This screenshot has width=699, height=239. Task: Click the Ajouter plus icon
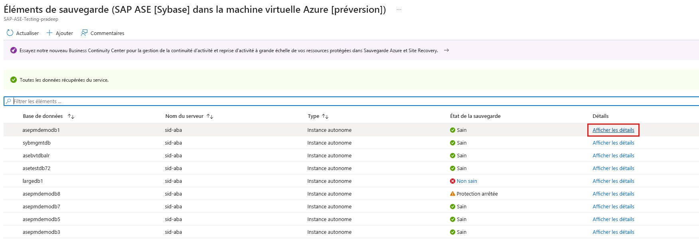[49, 33]
